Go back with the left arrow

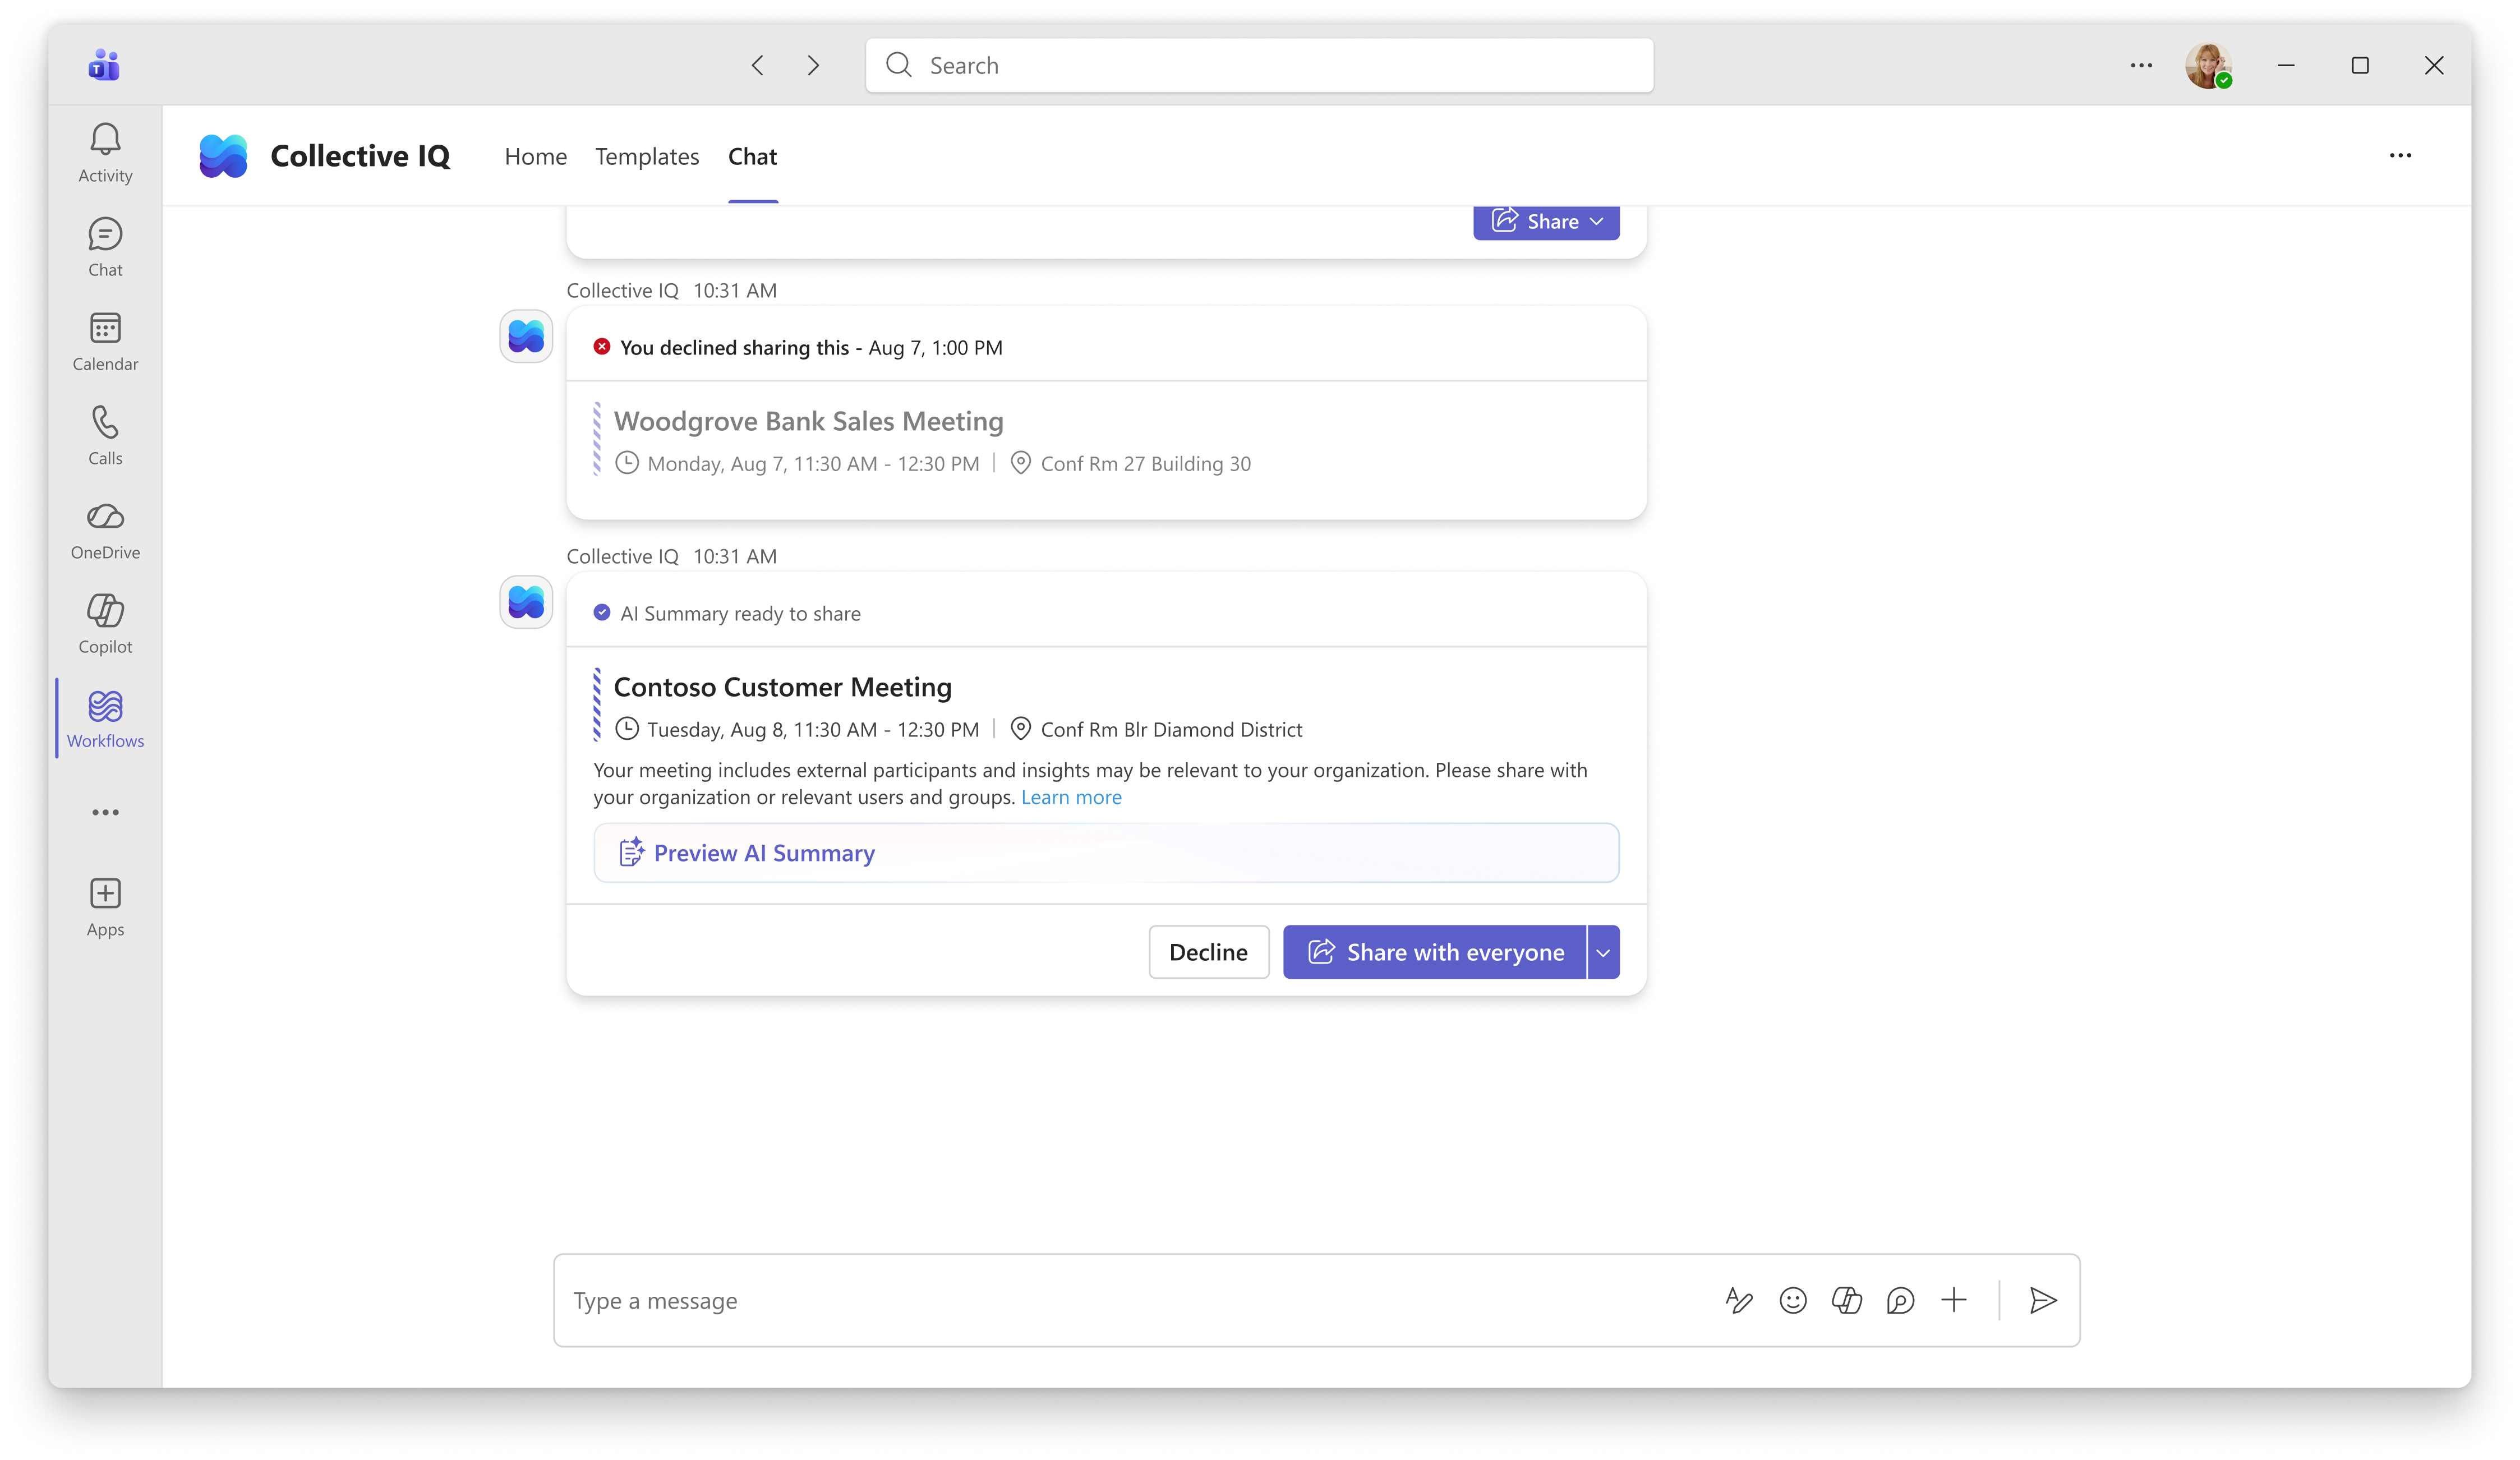pyautogui.click(x=758, y=65)
